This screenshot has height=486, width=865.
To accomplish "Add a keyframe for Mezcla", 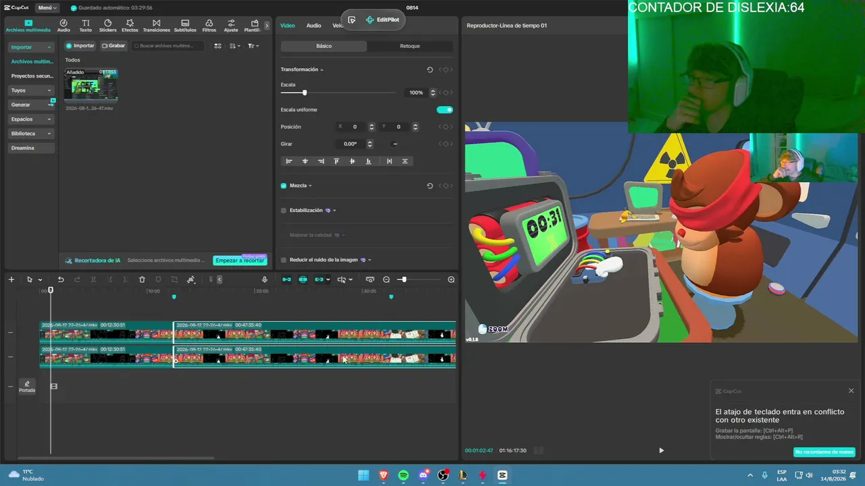I will click(x=445, y=186).
